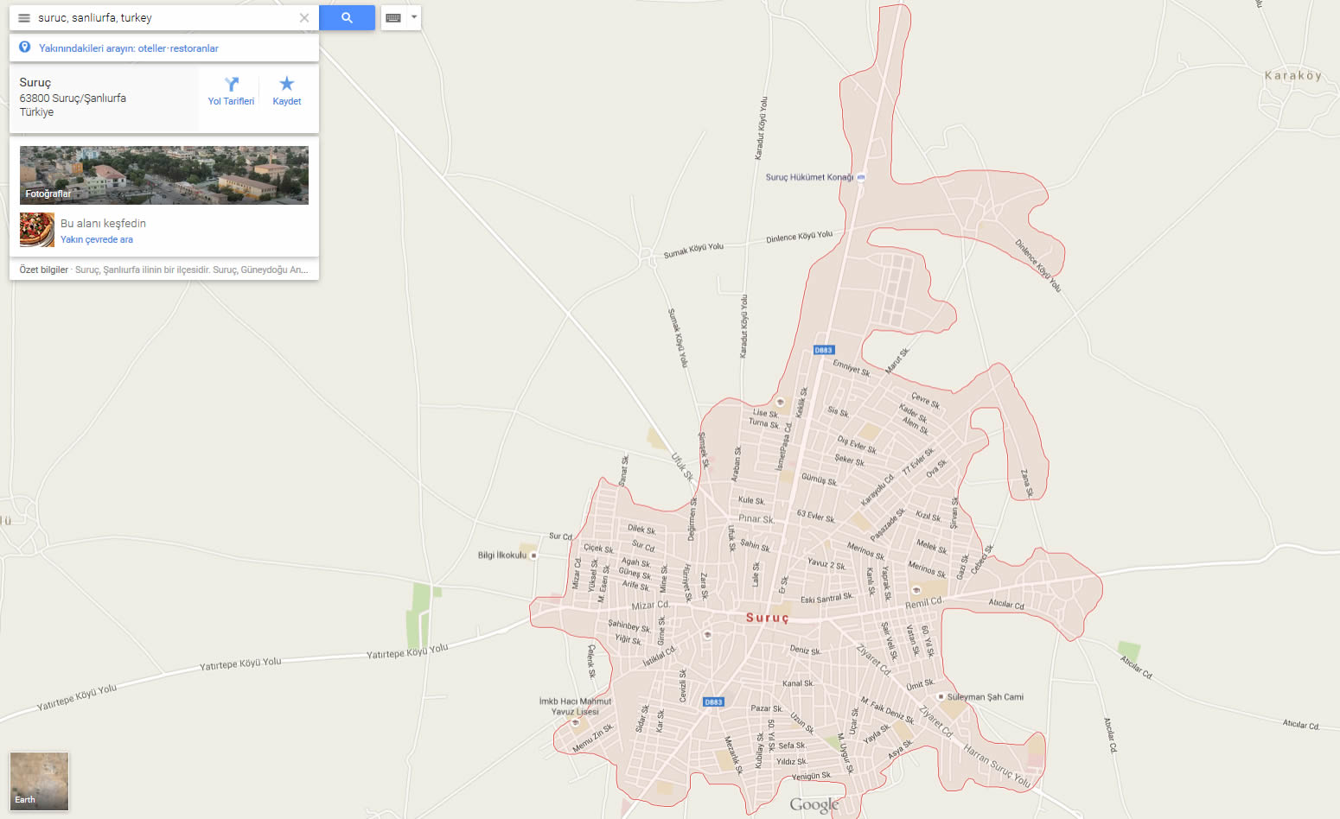Click inside the search input field

point(156,17)
